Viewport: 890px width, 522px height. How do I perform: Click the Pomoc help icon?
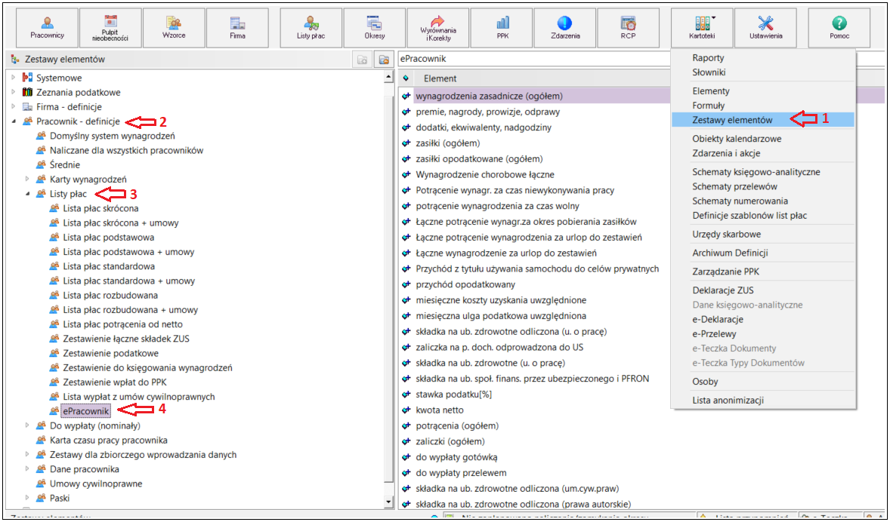coord(839,28)
